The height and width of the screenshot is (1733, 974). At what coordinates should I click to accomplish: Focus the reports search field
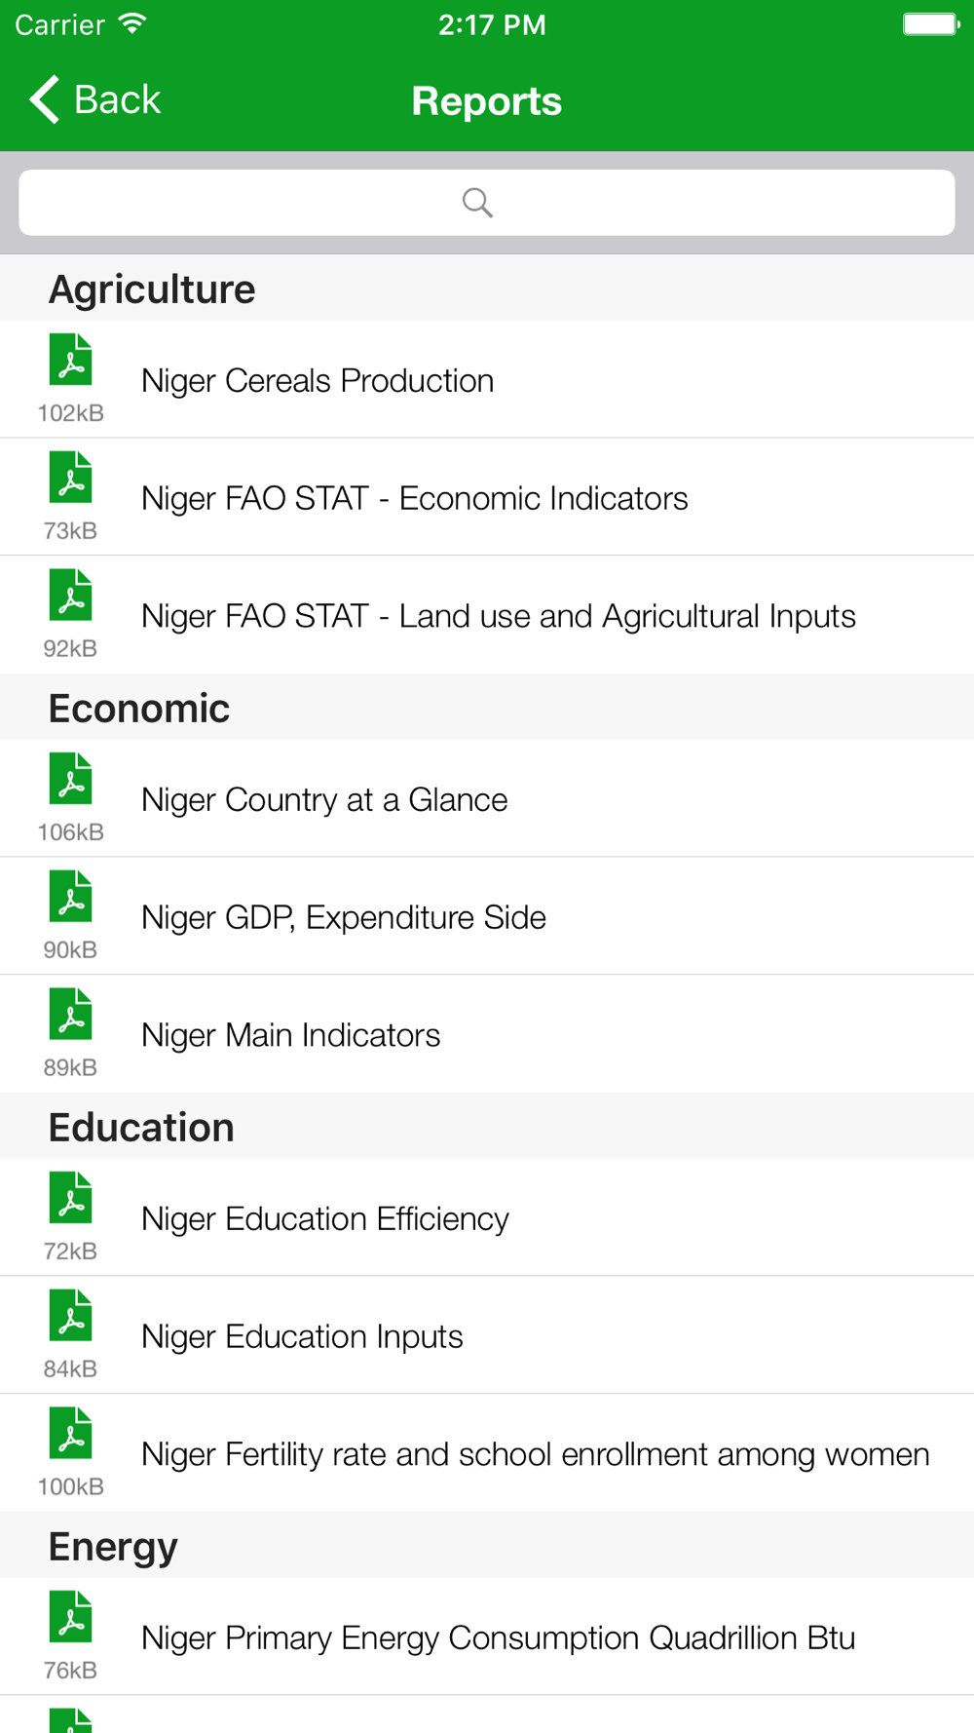pos(487,203)
